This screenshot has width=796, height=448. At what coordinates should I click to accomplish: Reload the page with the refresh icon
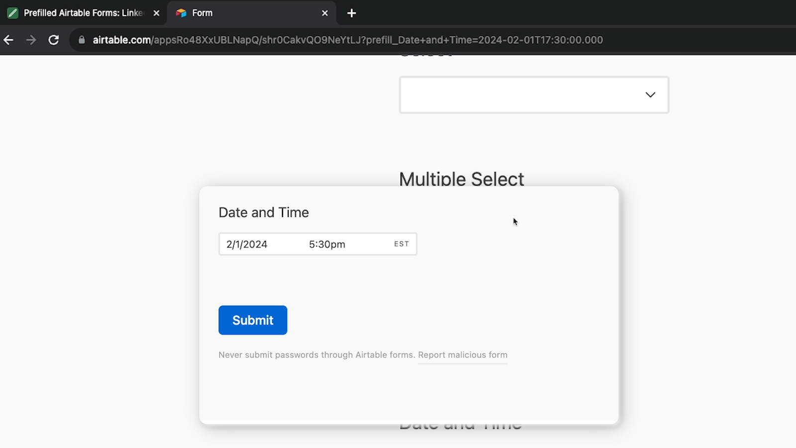pos(54,40)
